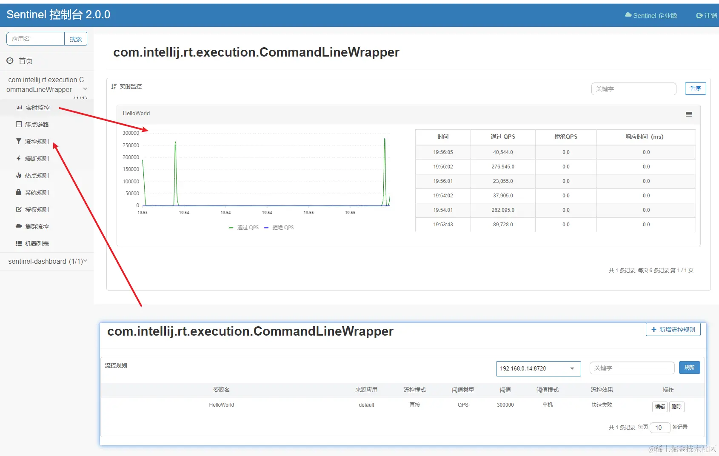Image resolution: width=719 pixels, height=456 pixels.
Task: Go to the 首页 home page
Action: [x=25, y=60]
